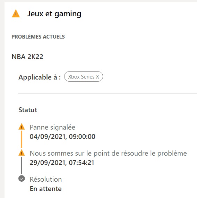Click the NBA 2K22 issue title

pos(27,57)
